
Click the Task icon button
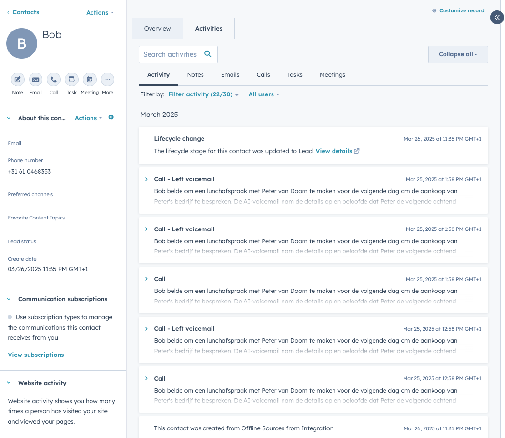coord(71,79)
